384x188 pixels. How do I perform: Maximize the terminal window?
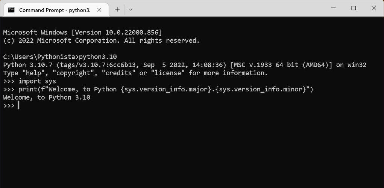coord(354,8)
